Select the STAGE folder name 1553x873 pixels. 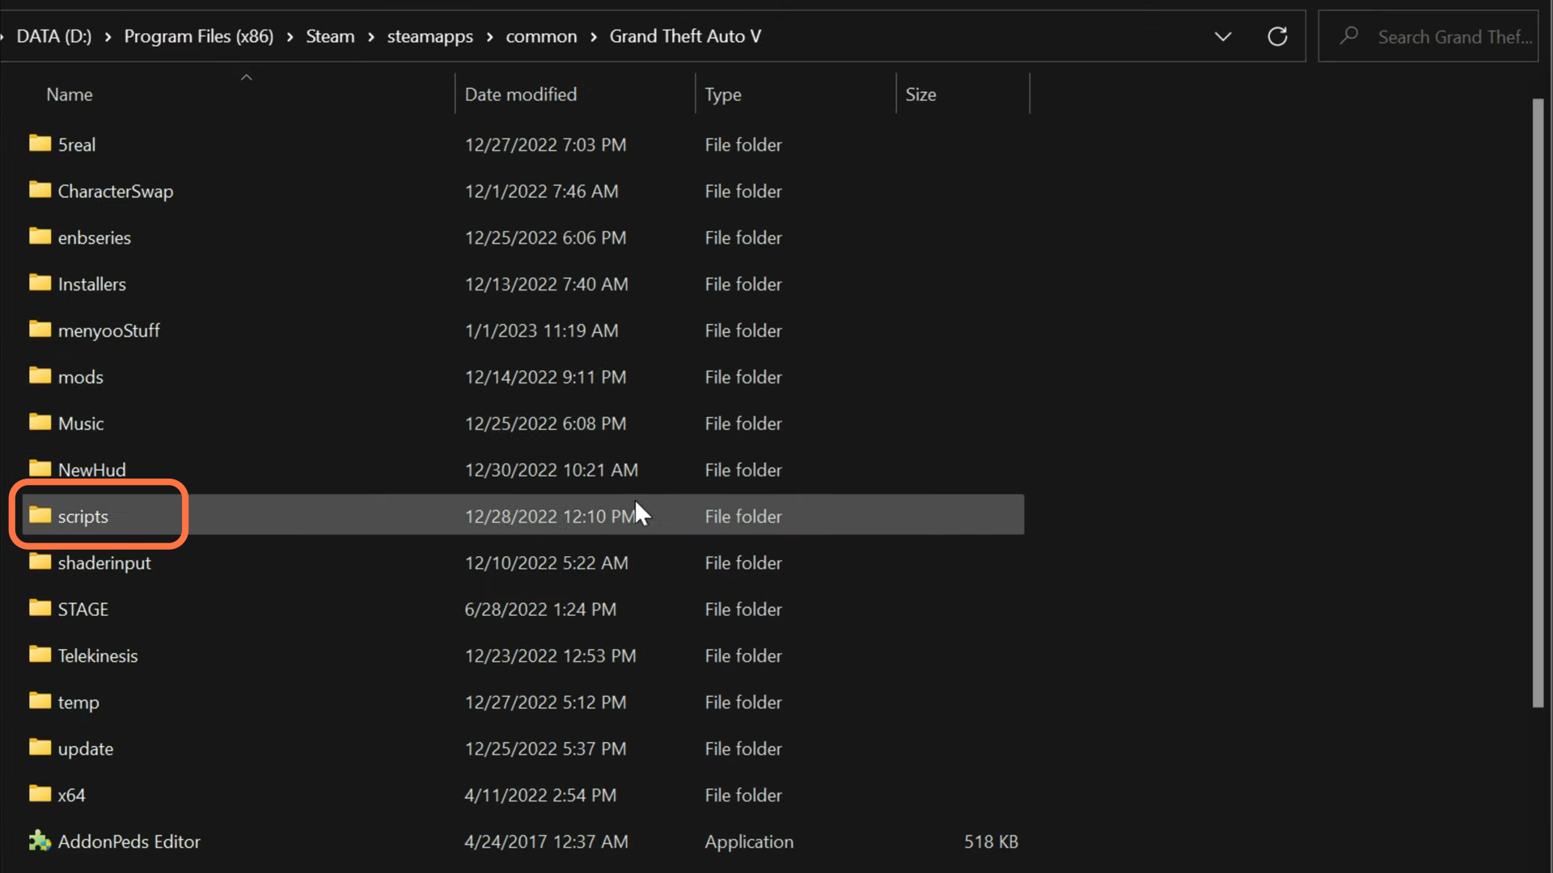pyautogui.click(x=83, y=609)
